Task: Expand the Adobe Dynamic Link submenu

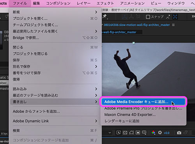Action: click(96, 121)
